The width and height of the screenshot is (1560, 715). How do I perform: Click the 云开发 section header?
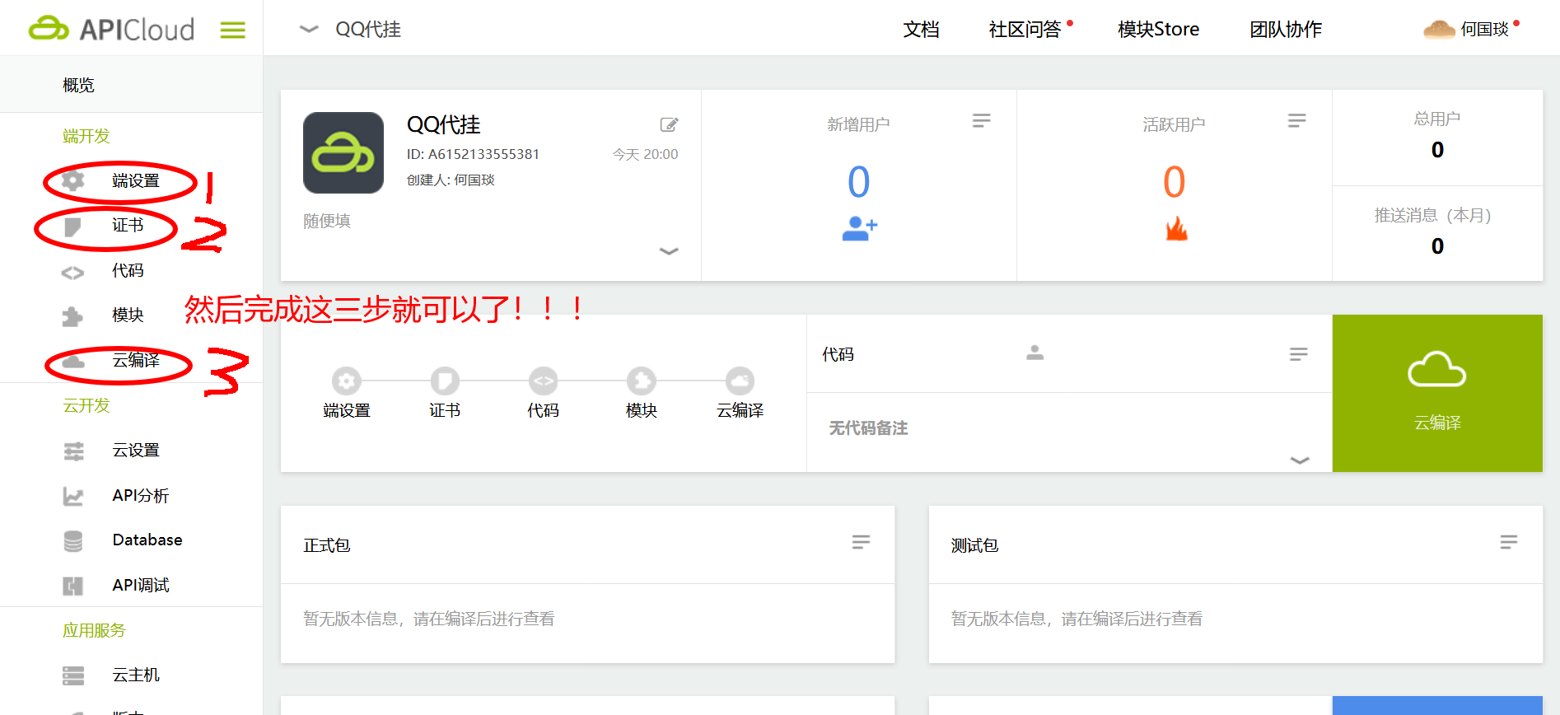86,405
